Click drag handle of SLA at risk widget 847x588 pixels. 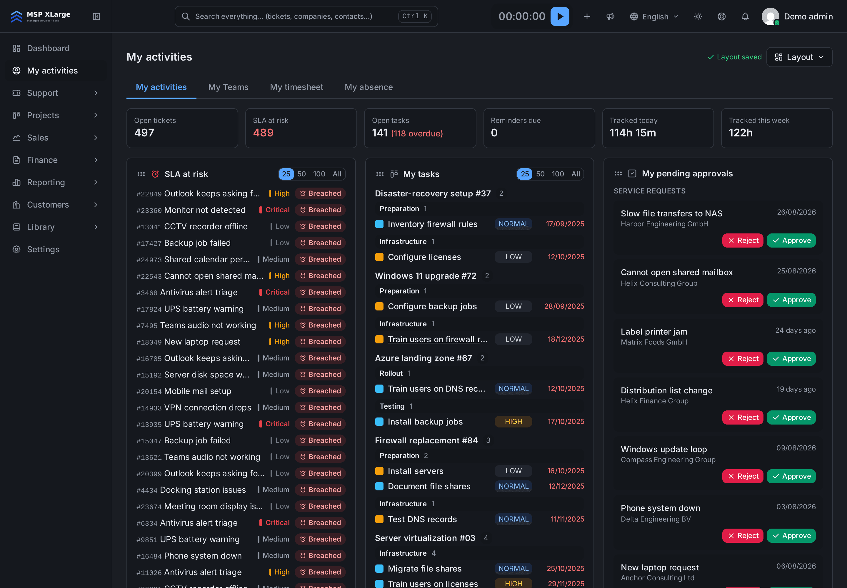[x=141, y=174]
